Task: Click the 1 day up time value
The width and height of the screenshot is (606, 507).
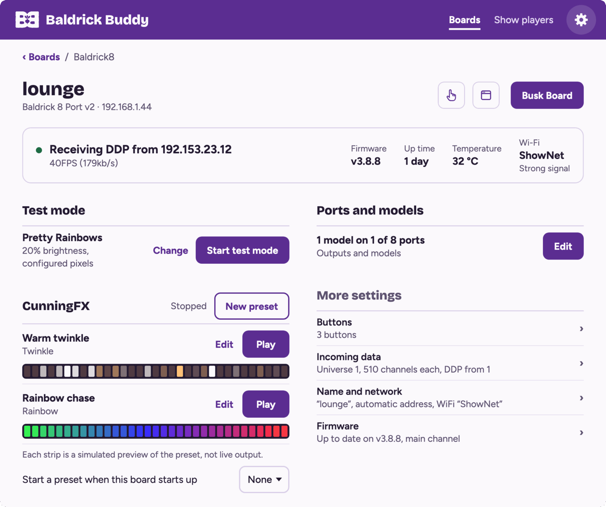Action: [416, 162]
